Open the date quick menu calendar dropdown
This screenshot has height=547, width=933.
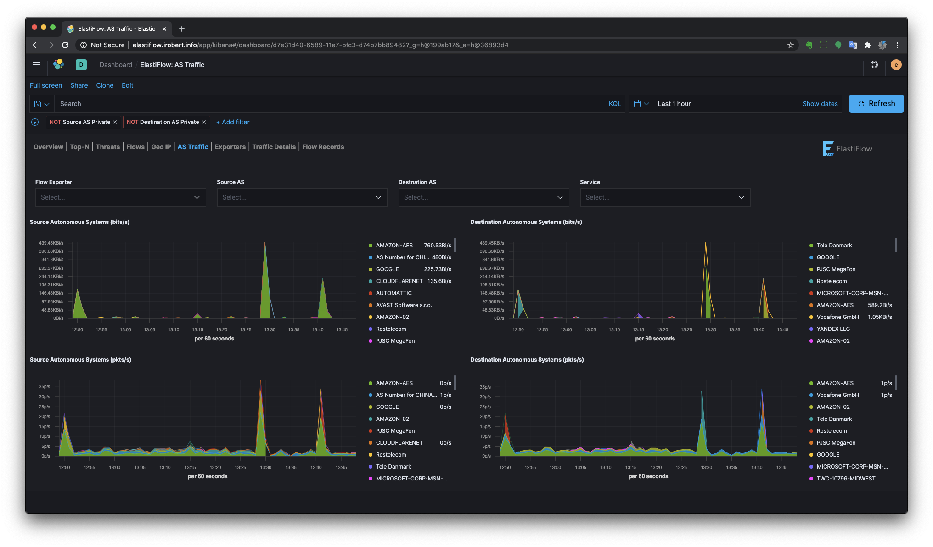pos(641,104)
